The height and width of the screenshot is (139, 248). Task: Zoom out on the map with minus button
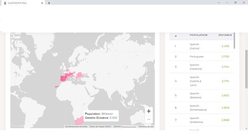point(149,119)
